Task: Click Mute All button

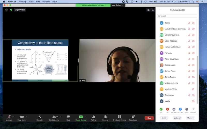Action: coord(177,118)
